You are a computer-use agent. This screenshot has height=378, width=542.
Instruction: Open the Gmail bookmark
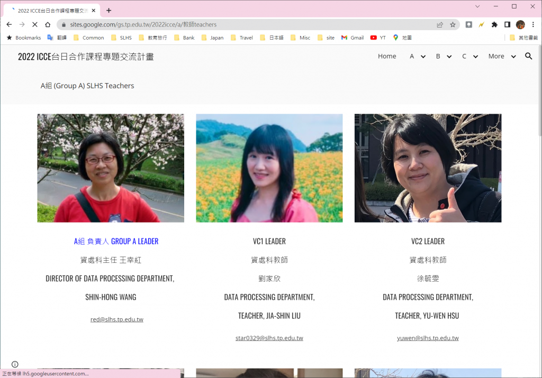pyautogui.click(x=353, y=38)
